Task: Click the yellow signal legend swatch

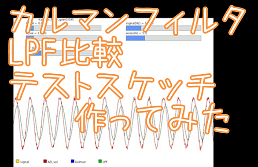Action: (18, 161)
